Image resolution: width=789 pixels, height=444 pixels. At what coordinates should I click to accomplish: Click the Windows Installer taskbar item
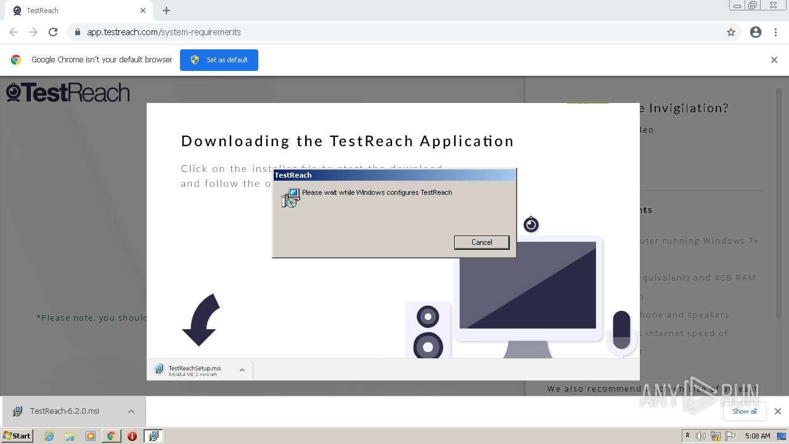tap(153, 436)
